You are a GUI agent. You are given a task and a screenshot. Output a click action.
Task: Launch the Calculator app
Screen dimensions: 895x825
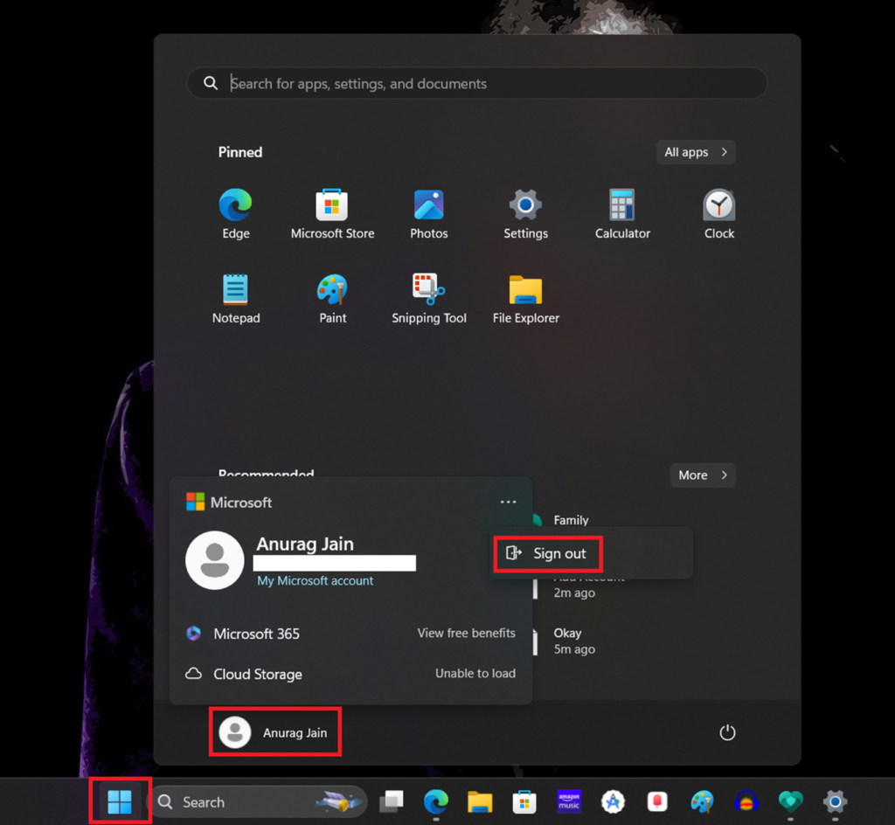pos(622,214)
